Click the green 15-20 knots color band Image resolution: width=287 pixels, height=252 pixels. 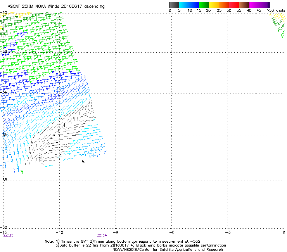(x=204, y=5)
